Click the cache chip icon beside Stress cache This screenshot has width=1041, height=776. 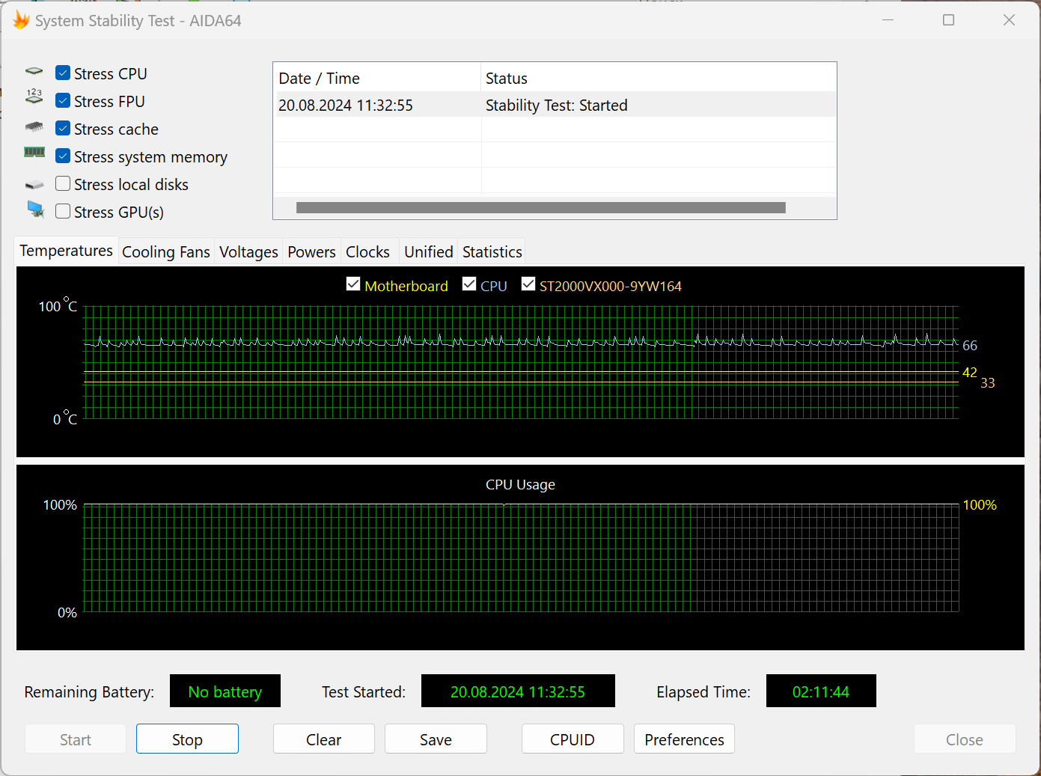click(x=34, y=127)
